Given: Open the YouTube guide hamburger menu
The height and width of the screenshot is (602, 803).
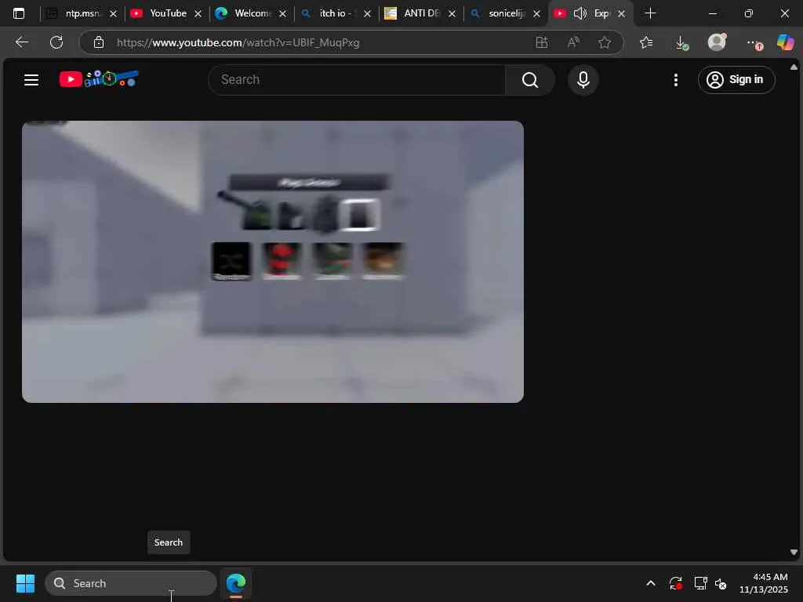Looking at the screenshot, I should (31, 80).
